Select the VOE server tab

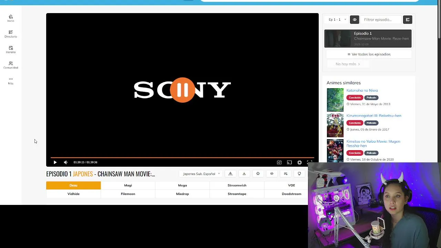tap(291, 185)
